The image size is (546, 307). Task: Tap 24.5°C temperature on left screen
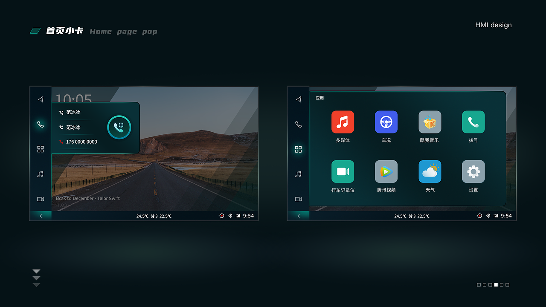[x=142, y=216]
